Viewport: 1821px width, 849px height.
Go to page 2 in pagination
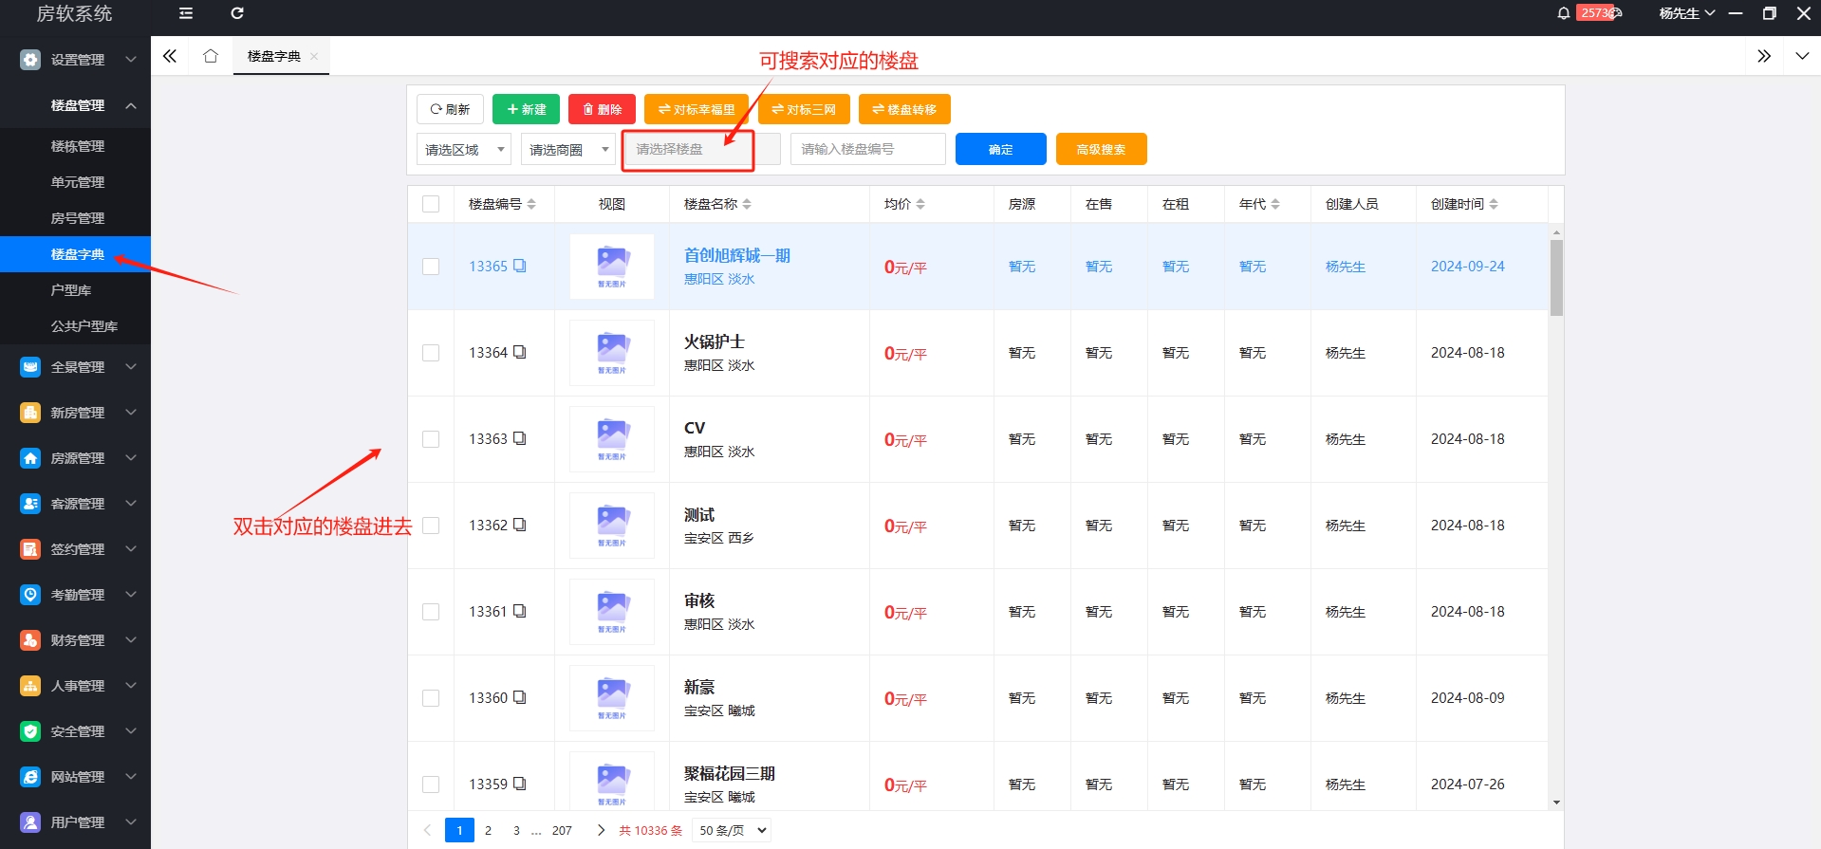488,830
